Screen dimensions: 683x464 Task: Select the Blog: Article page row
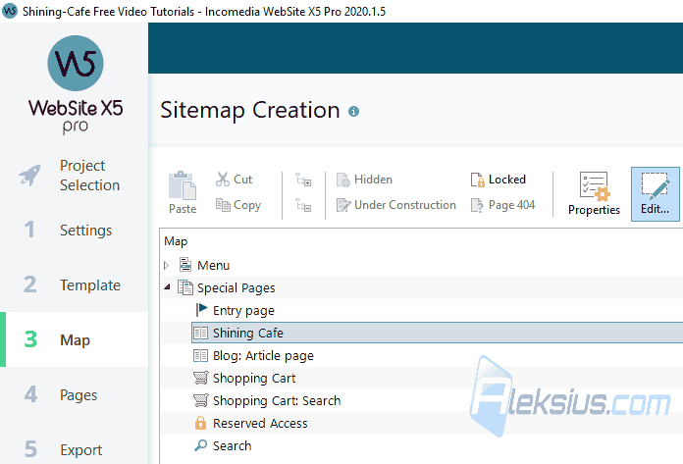[421, 356]
